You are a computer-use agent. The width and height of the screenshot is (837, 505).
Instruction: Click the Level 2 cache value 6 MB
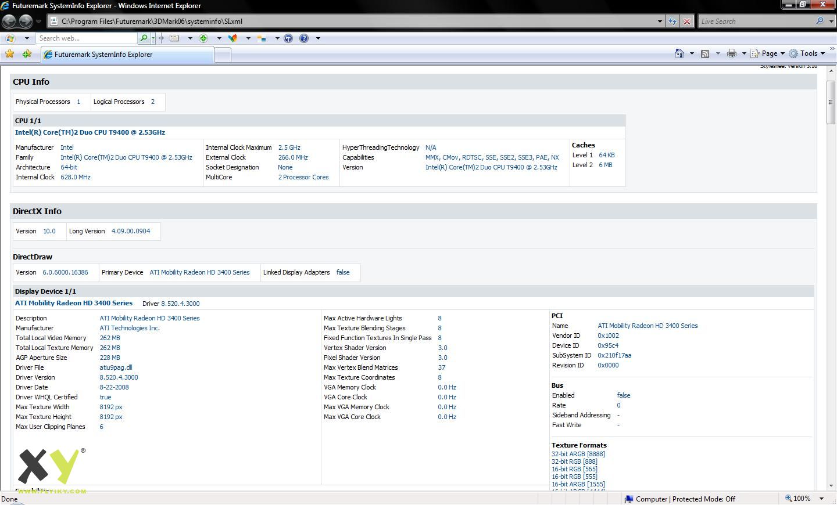click(x=606, y=165)
